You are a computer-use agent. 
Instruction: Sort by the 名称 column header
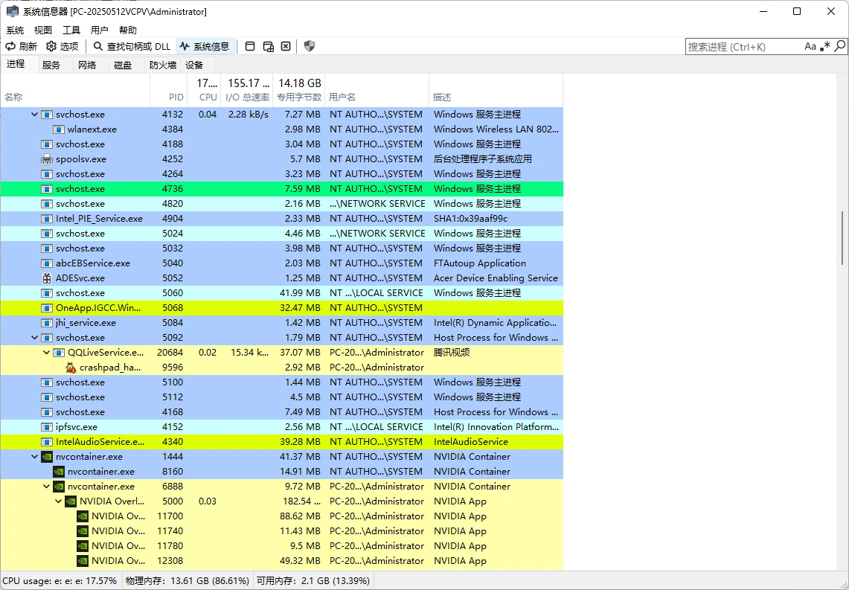click(x=75, y=90)
